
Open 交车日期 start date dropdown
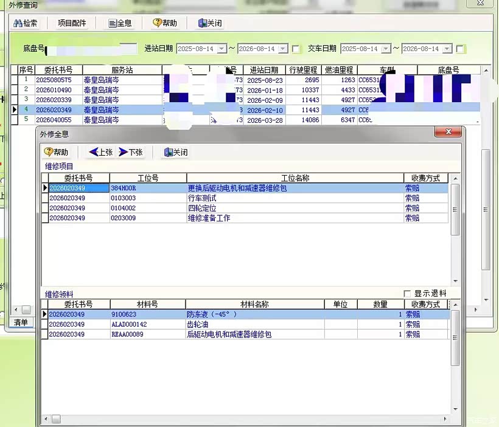386,49
